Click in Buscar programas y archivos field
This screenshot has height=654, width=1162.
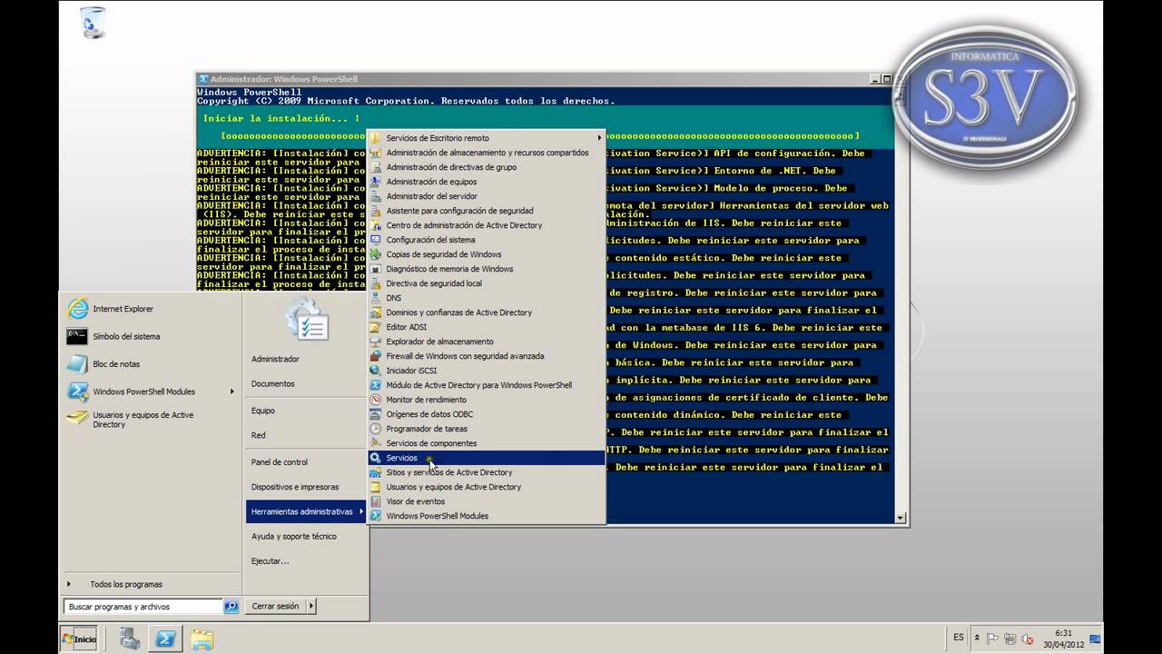[x=143, y=606]
